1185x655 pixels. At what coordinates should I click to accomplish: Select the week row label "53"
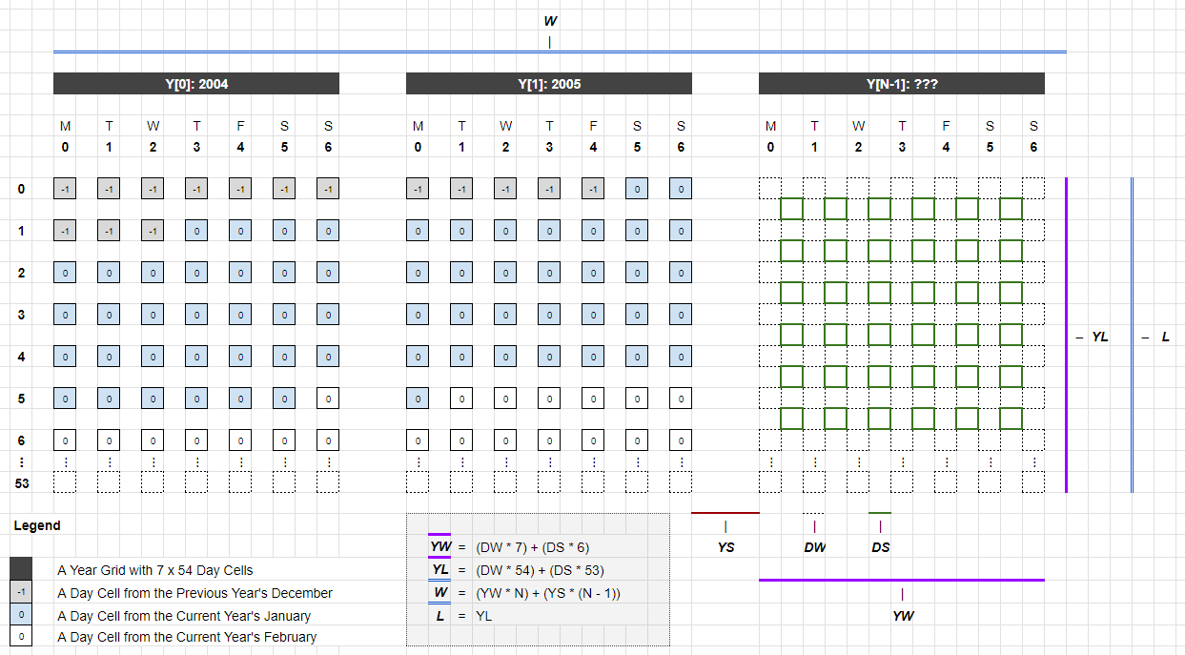(22, 483)
